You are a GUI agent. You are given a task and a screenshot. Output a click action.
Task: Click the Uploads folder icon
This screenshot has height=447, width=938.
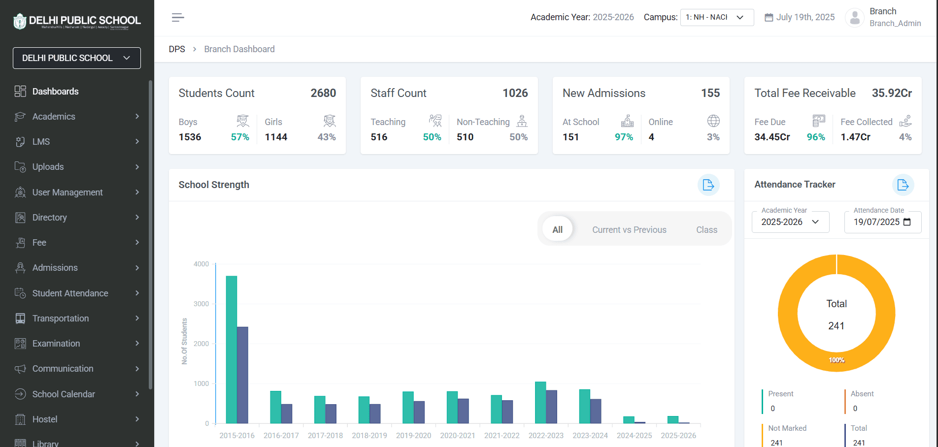point(20,167)
